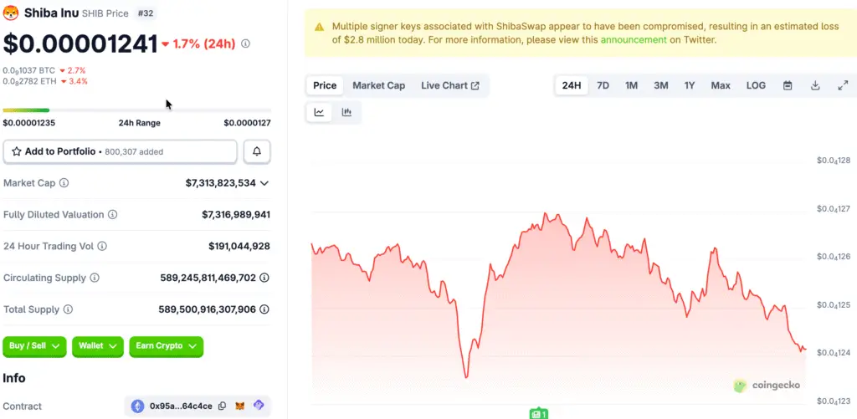Screen dimensions: 857x419
Task: Switch to candlestick chart view
Action: [x=346, y=112]
